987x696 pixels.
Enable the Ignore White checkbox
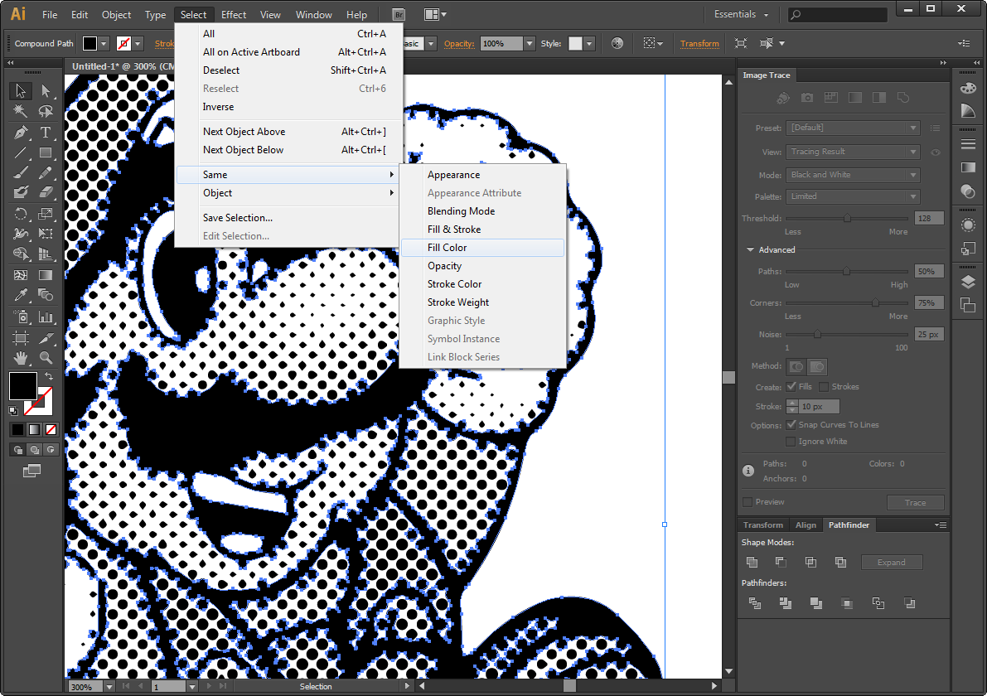click(x=791, y=441)
